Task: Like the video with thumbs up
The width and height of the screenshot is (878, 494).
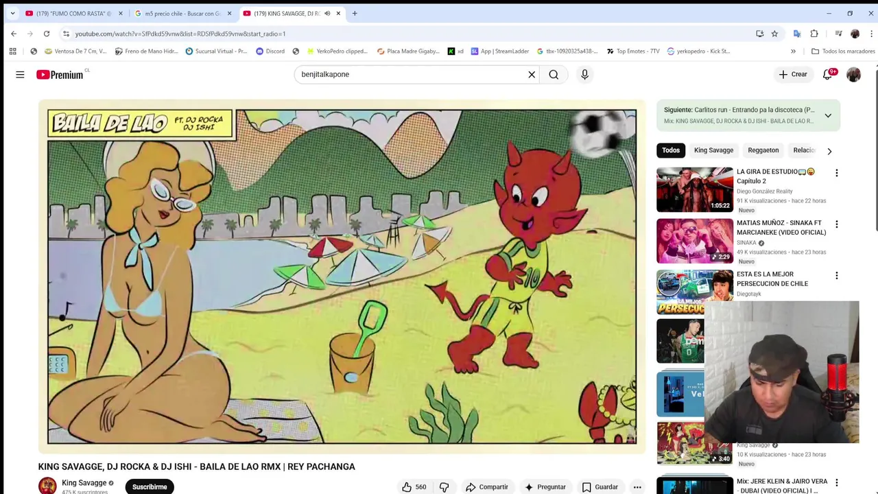Action: (414, 487)
